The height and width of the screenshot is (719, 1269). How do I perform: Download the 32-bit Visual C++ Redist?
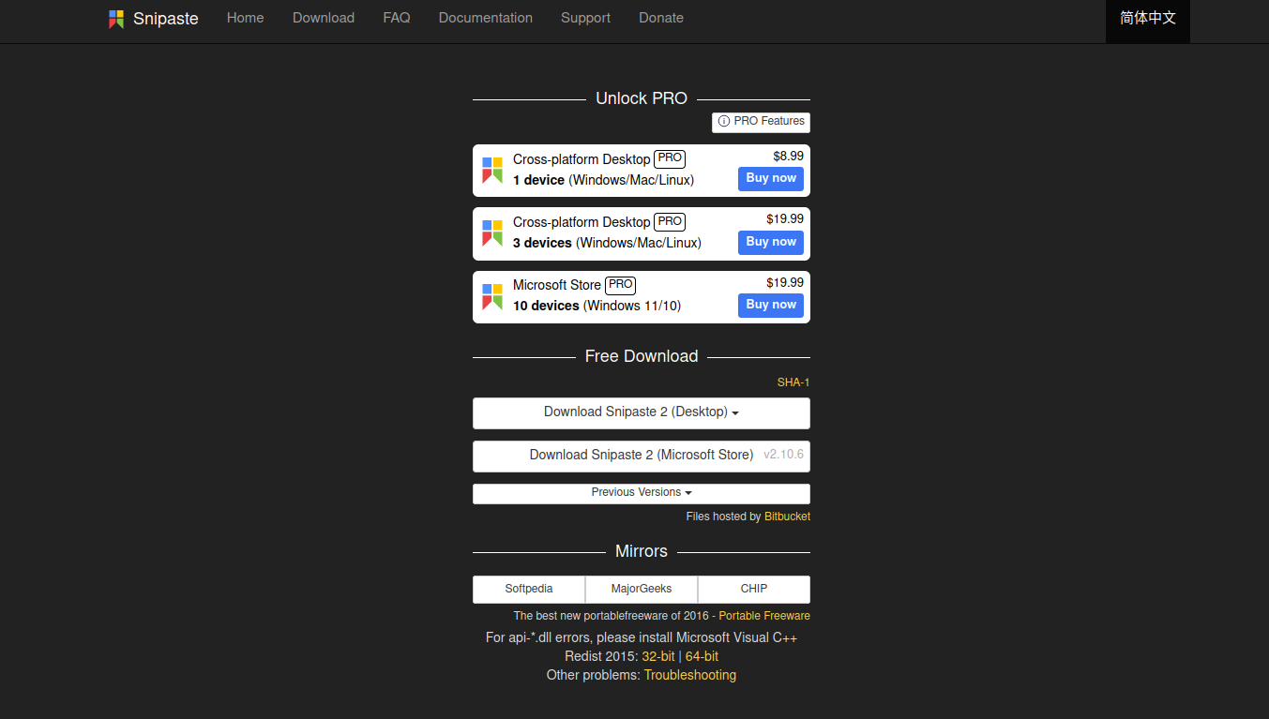pos(658,656)
